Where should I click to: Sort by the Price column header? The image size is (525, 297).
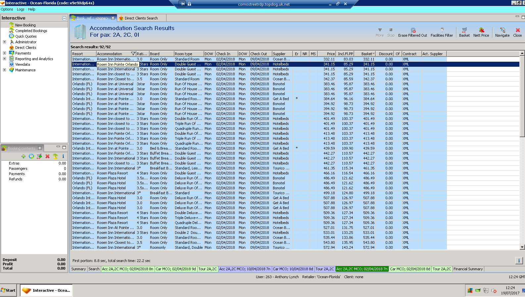[x=326, y=54]
